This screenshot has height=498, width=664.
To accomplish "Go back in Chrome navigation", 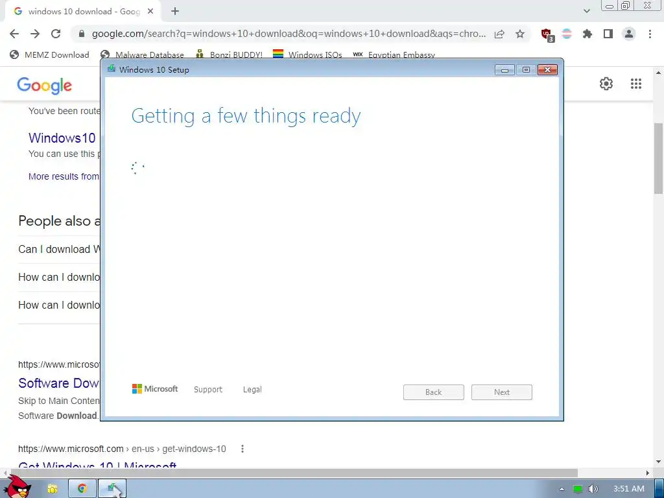I will point(14,34).
